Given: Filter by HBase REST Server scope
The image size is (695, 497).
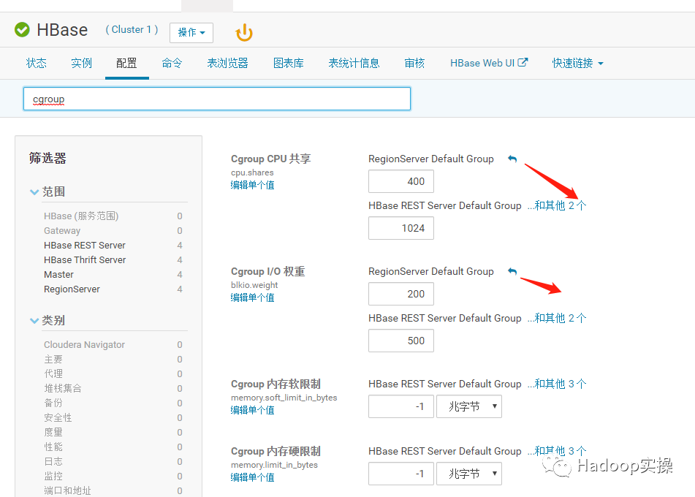Looking at the screenshot, I should (x=85, y=246).
